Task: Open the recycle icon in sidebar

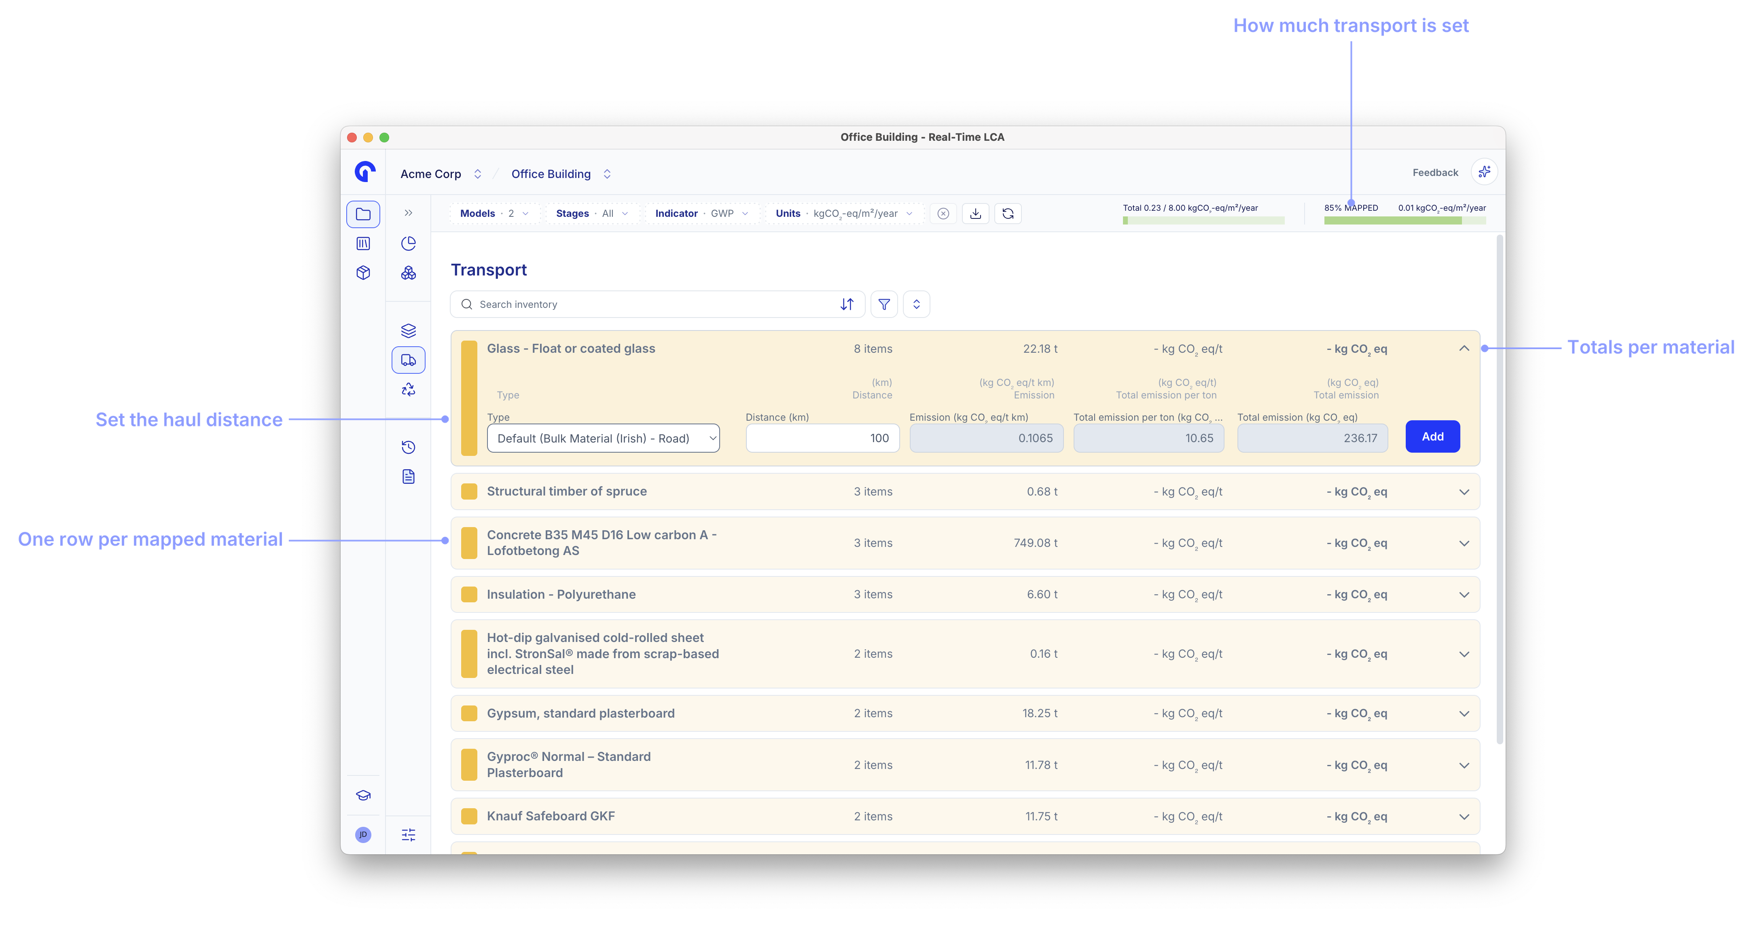Action: point(408,389)
